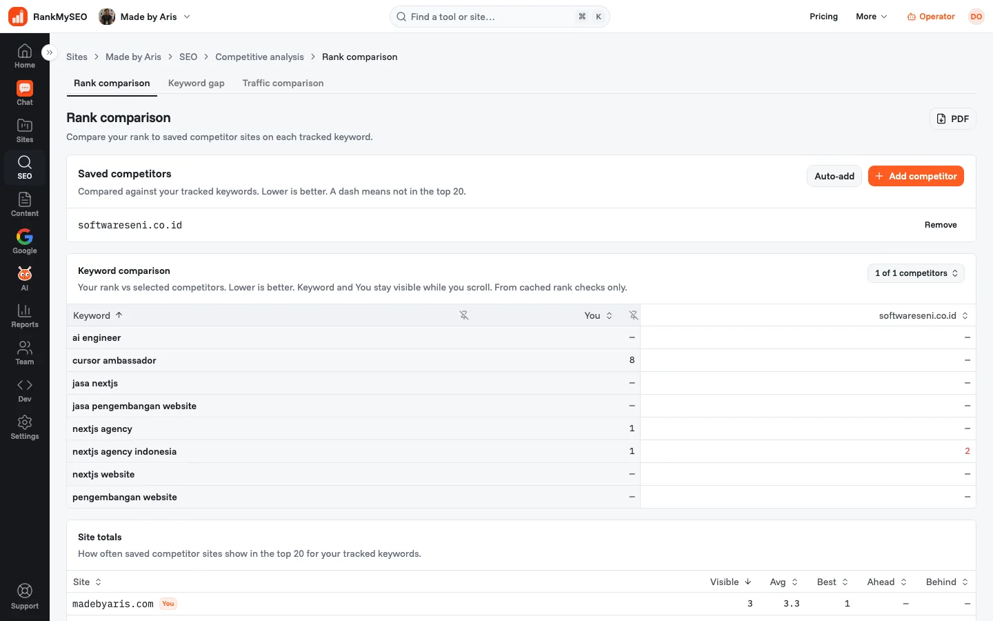Click the Add competitor button
993x621 pixels.
tap(916, 176)
